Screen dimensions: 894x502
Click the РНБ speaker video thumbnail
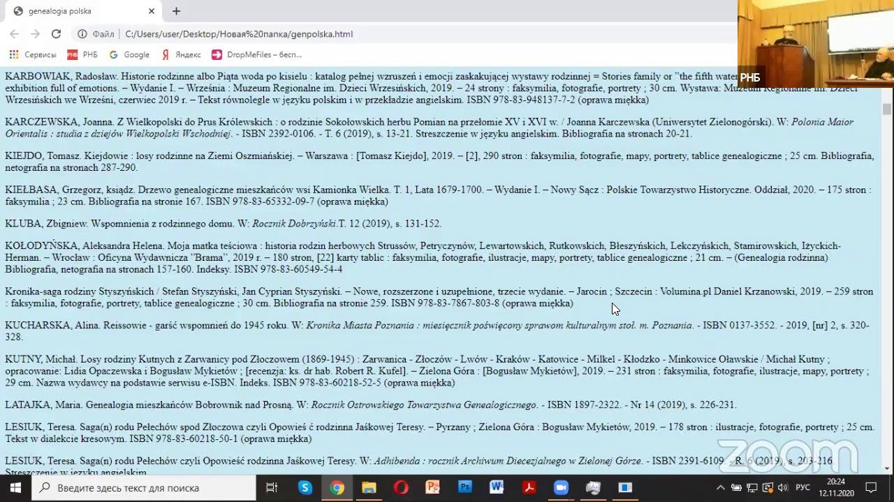(x=815, y=43)
